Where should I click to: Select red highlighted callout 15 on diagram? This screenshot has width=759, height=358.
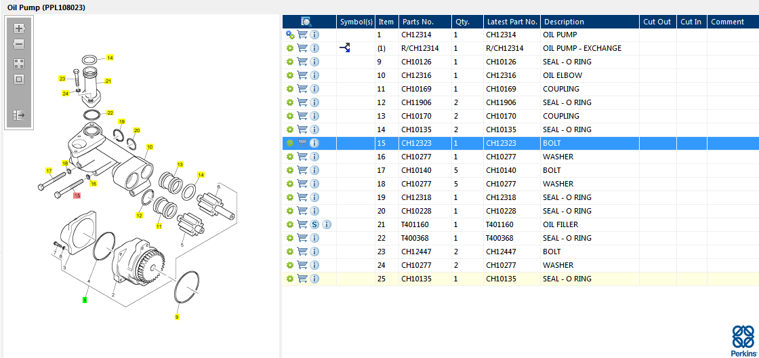77,195
